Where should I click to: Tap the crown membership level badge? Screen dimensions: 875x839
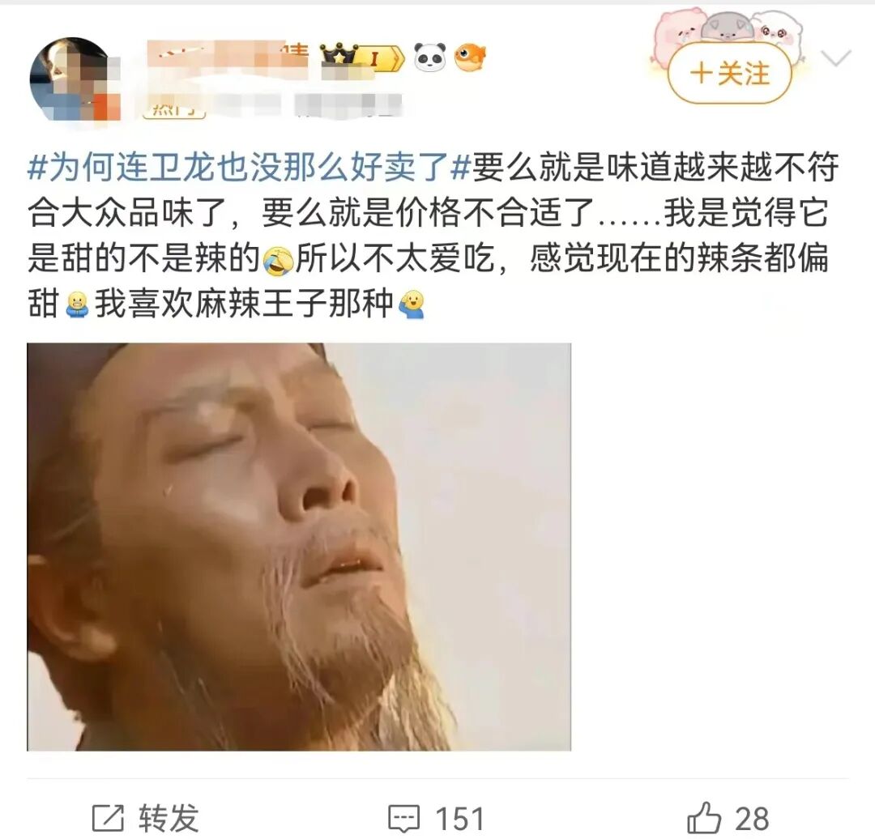point(362,57)
